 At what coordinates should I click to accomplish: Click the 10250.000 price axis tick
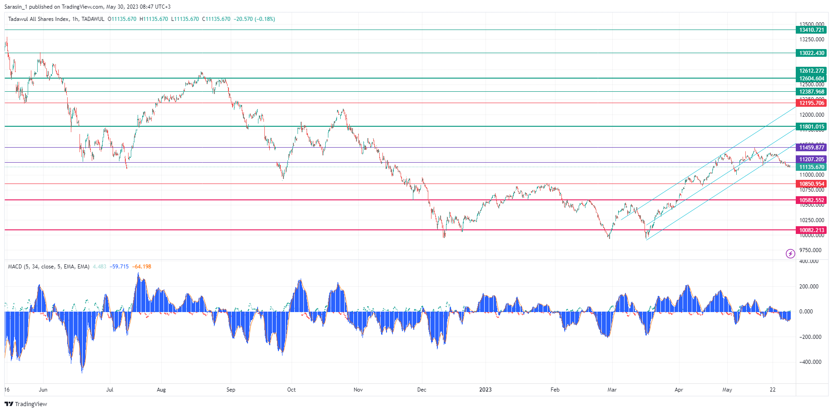812,220
